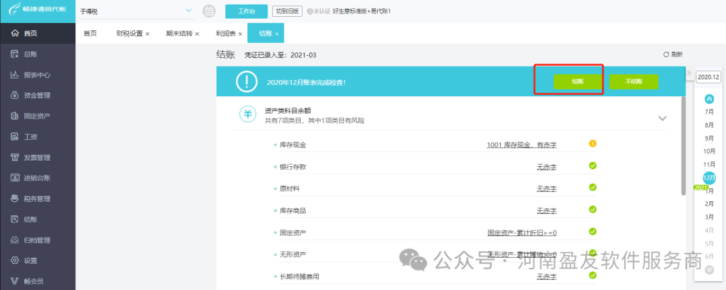
Task: Click the exclamation icon in the blue banner
Action: (246, 81)
